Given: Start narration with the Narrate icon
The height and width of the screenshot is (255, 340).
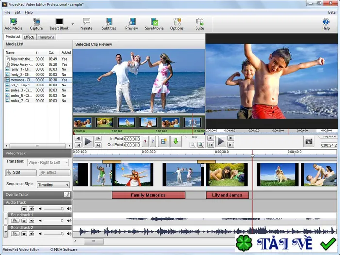Looking at the screenshot, I should pyautogui.click(x=86, y=24).
